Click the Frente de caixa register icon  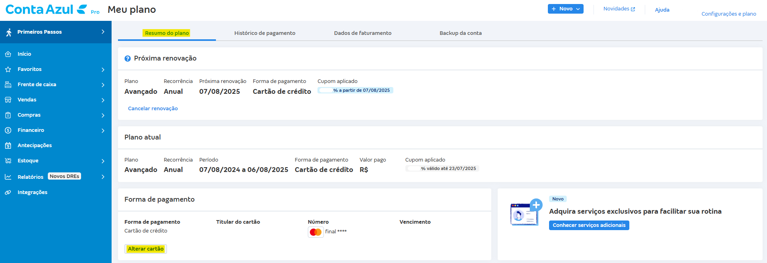click(8, 85)
